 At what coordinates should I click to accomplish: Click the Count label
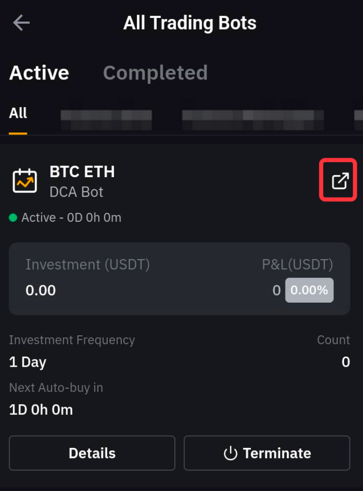coord(333,340)
